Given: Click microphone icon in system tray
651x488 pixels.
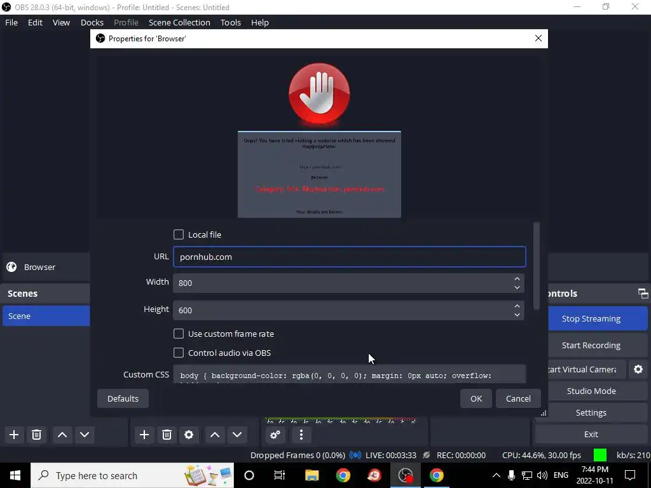Looking at the screenshot, I should pyautogui.click(x=512, y=475).
